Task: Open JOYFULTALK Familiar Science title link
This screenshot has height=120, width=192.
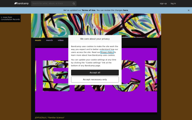Action: coord(50,118)
